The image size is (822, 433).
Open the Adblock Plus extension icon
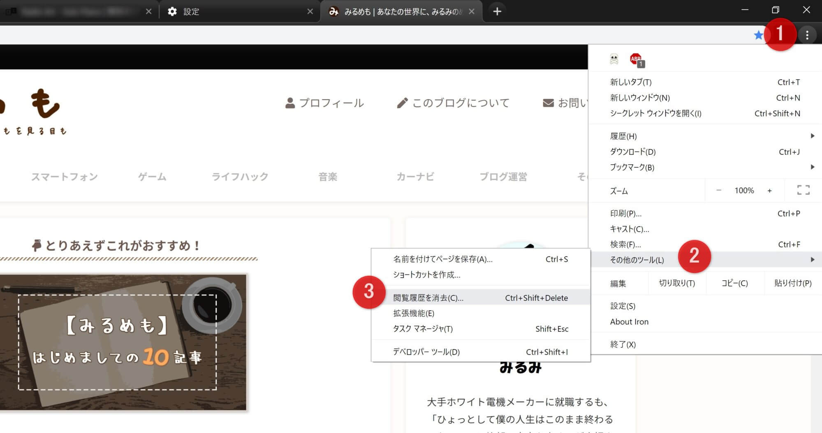637,60
